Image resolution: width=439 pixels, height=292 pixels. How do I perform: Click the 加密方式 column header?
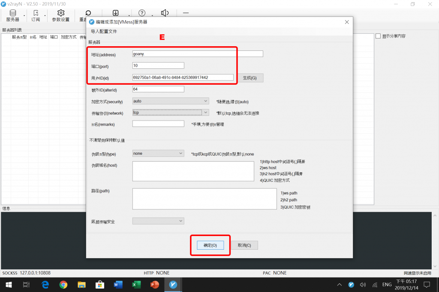pos(69,37)
